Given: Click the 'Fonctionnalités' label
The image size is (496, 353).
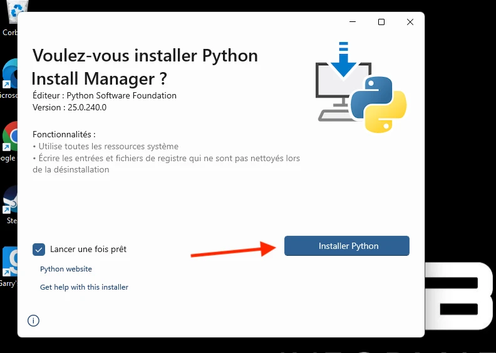Looking at the screenshot, I should (64, 134).
